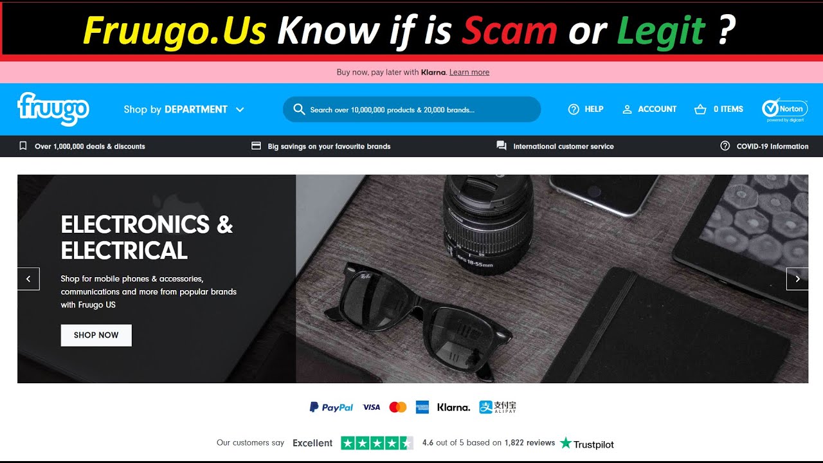Viewport: 823px width, 463px height.
Task: Open the Account person icon
Action: 627,109
